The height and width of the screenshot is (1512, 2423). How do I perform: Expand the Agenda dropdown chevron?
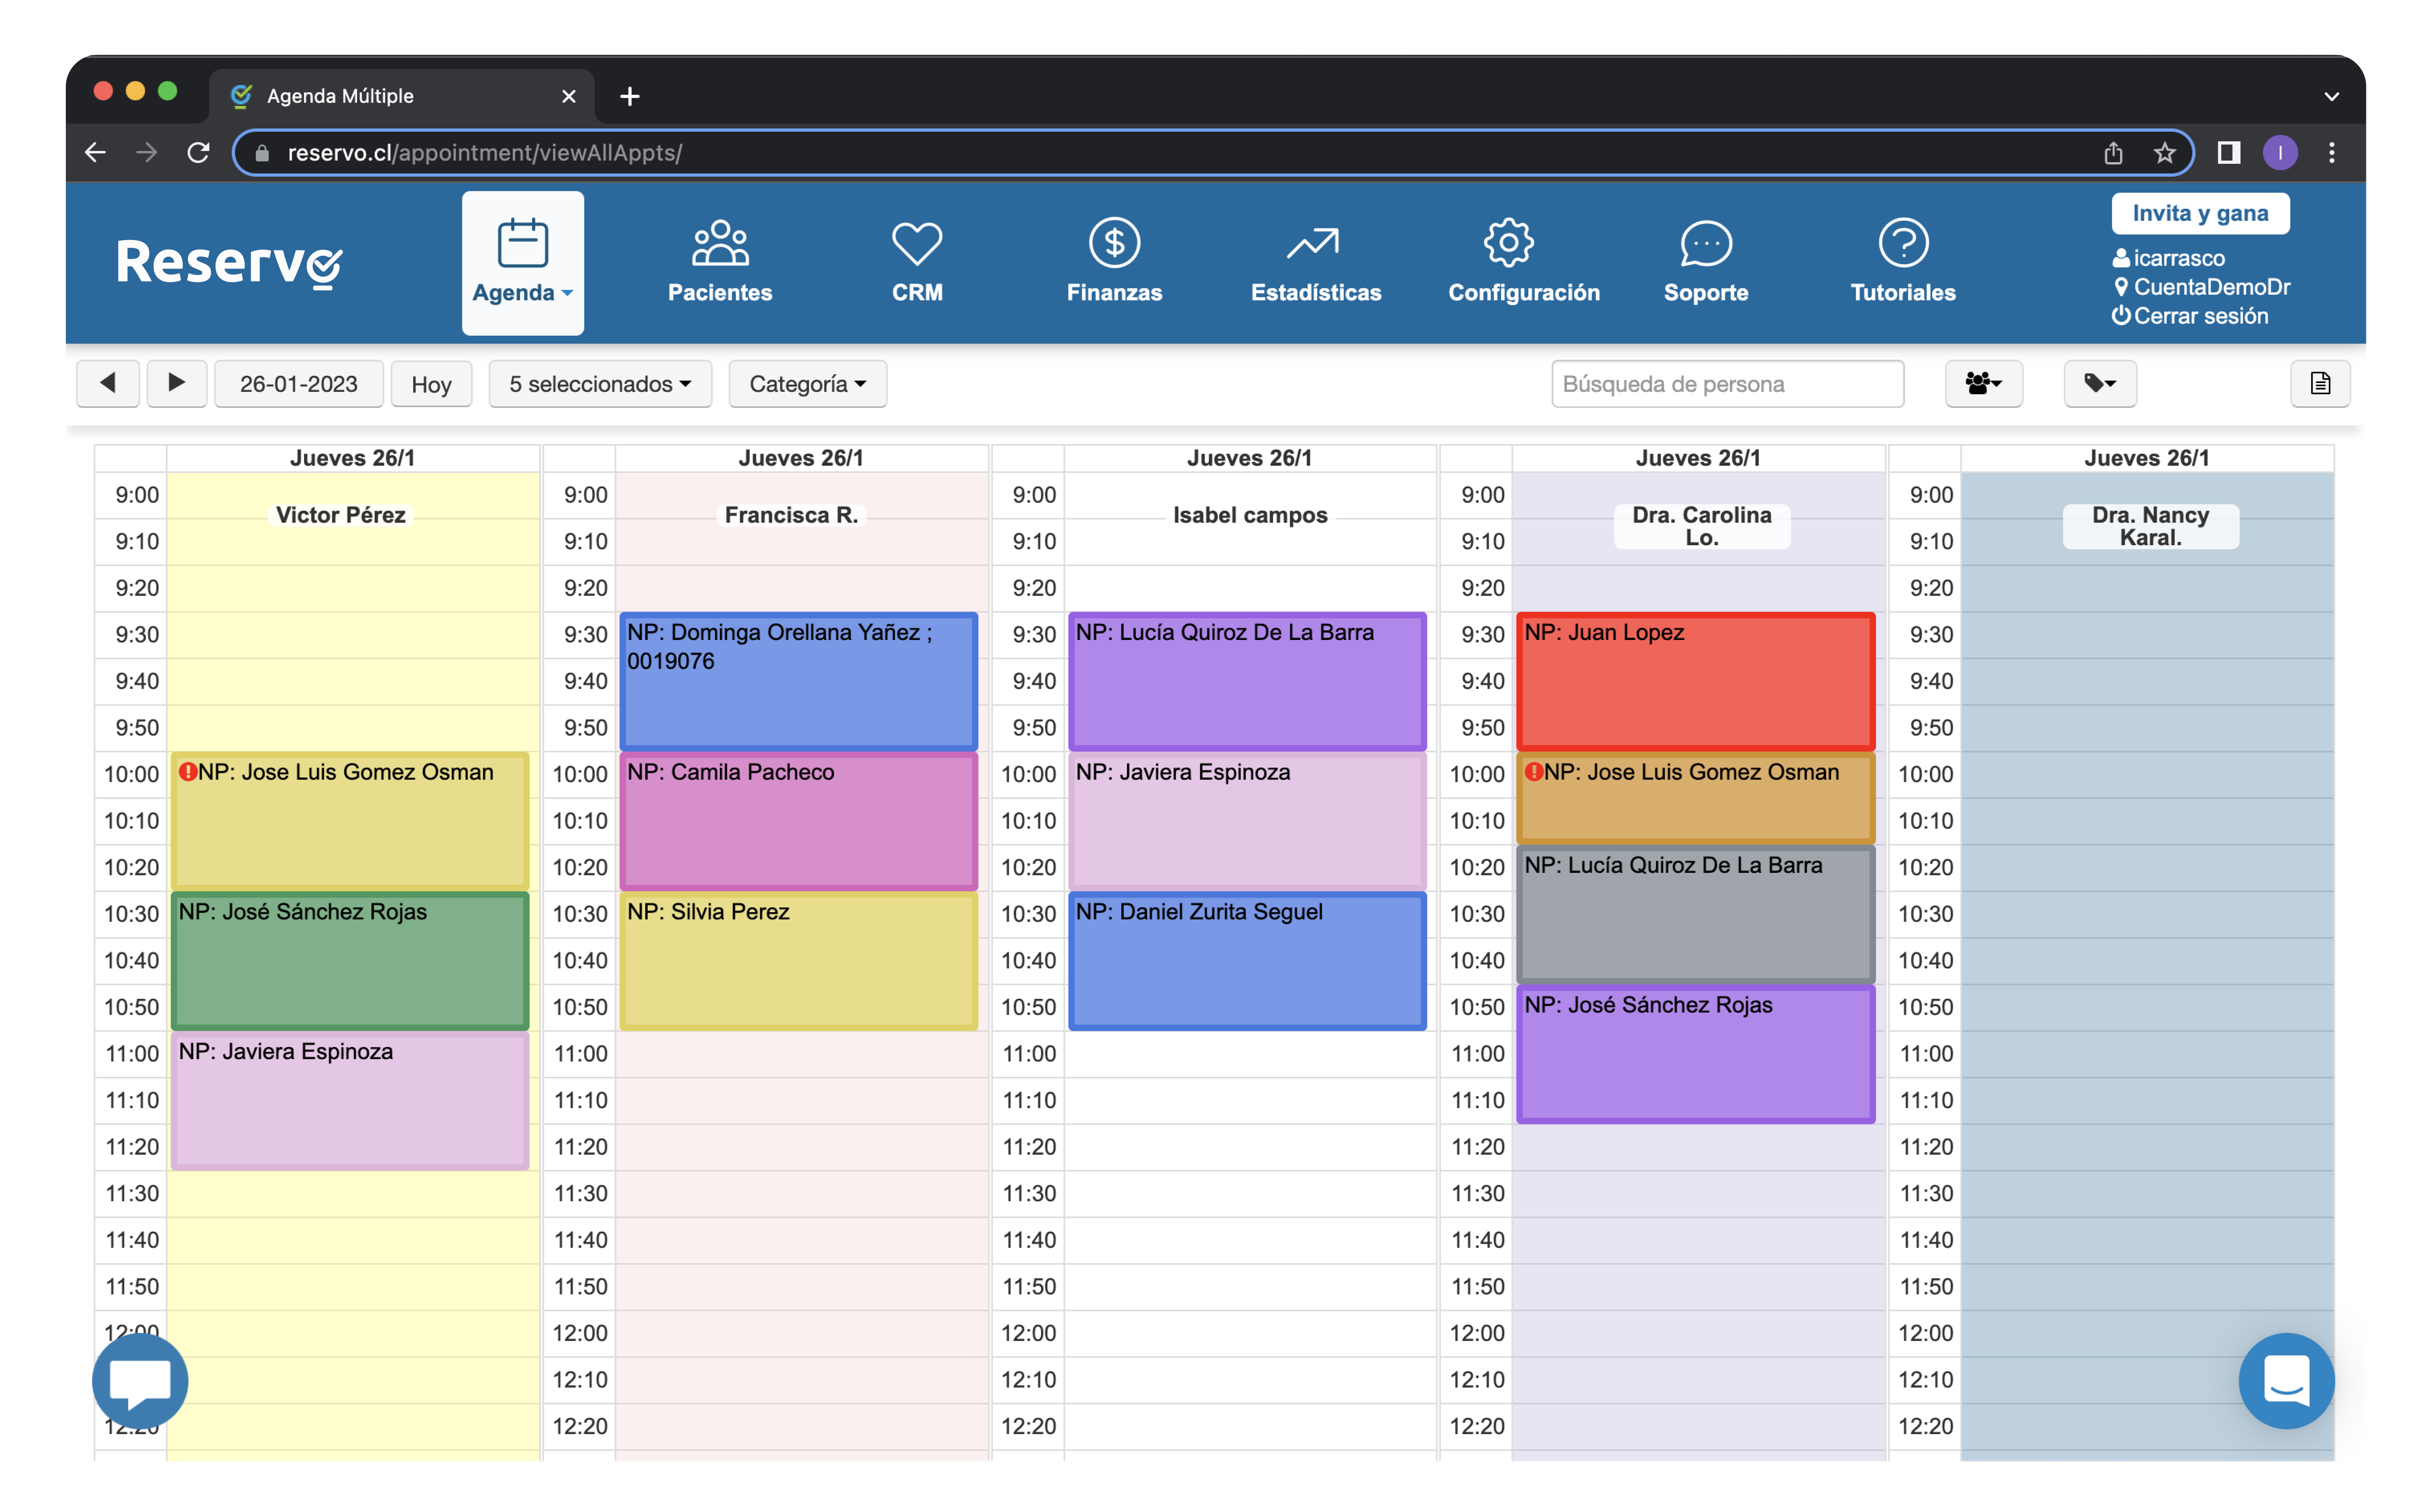pyautogui.click(x=567, y=294)
